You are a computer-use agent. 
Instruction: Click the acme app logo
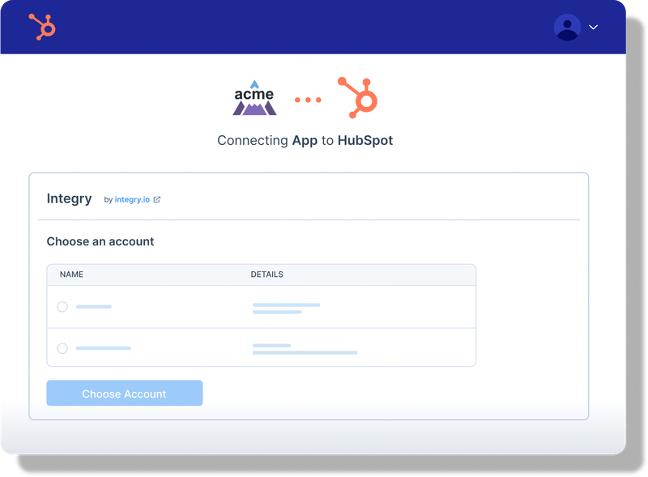(x=254, y=98)
